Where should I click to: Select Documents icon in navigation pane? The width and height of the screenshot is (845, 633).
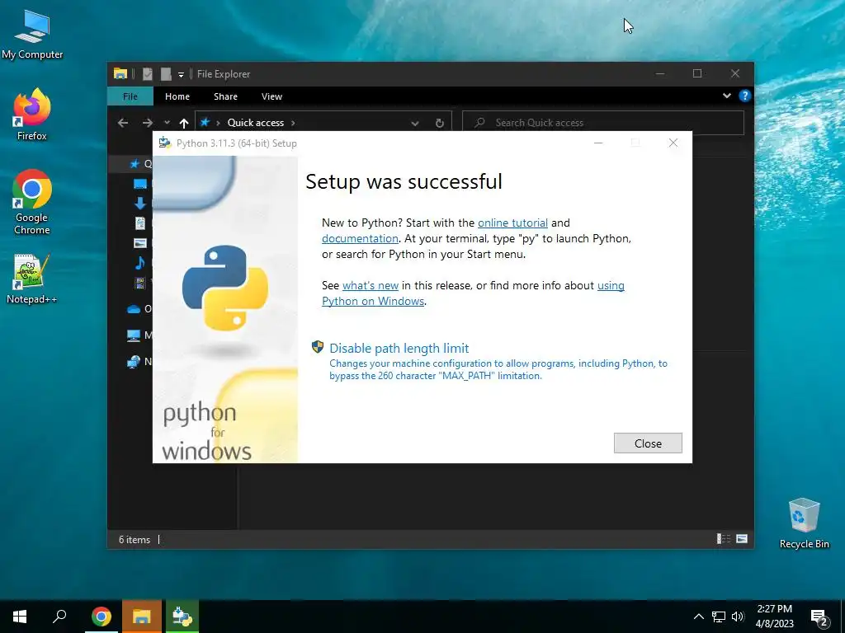pyautogui.click(x=140, y=223)
